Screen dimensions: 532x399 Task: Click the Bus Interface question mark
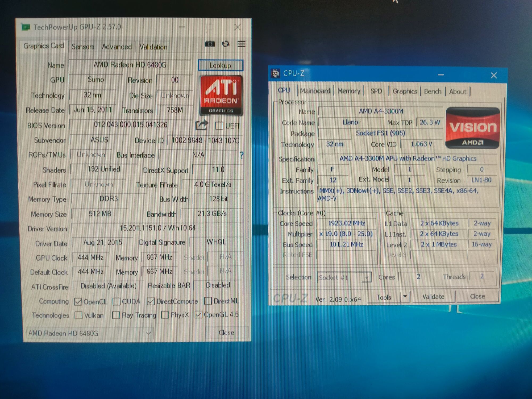pos(242,155)
